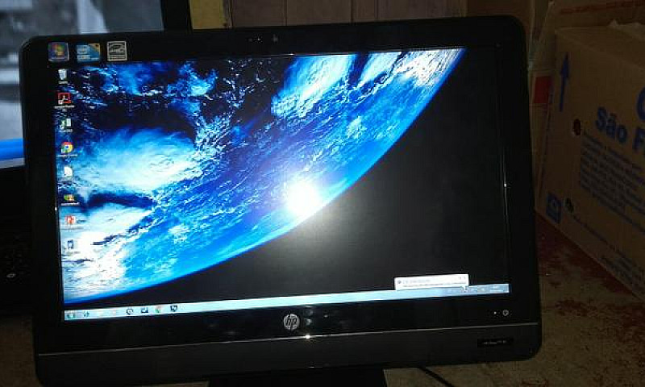Open the colorful pinned taskbar application
Screen dimensions: 645x387
(159, 310)
